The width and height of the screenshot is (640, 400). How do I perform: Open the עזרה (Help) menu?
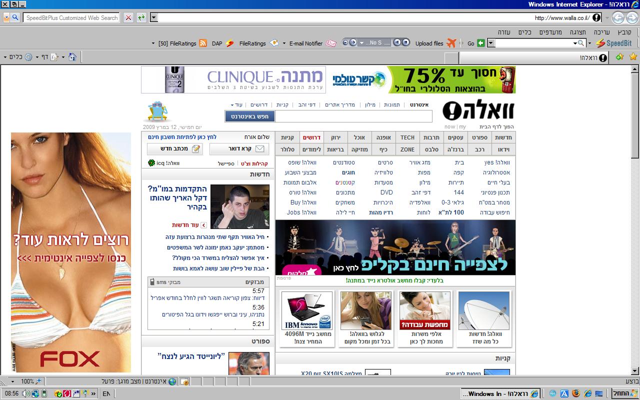503,32
